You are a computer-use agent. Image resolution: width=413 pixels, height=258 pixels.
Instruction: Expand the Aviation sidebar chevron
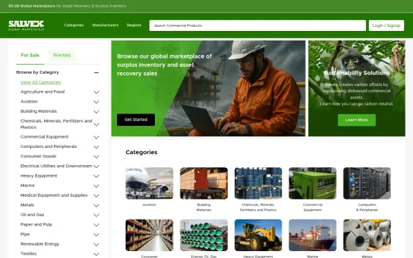pos(96,102)
